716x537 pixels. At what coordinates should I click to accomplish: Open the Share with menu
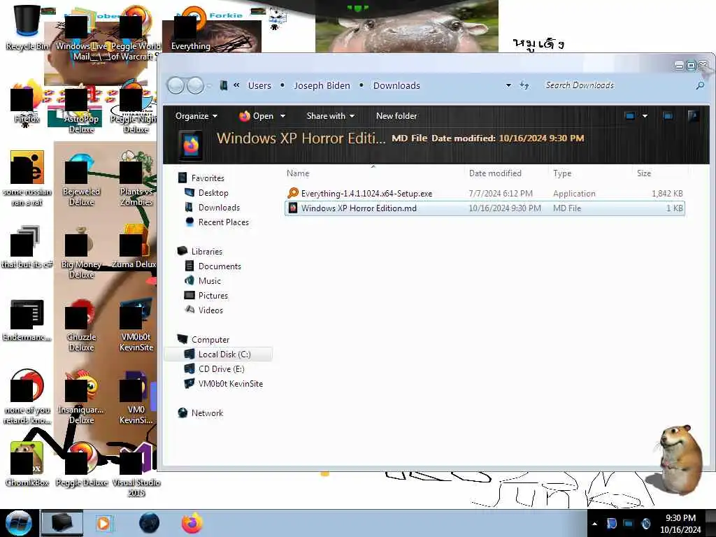(331, 116)
